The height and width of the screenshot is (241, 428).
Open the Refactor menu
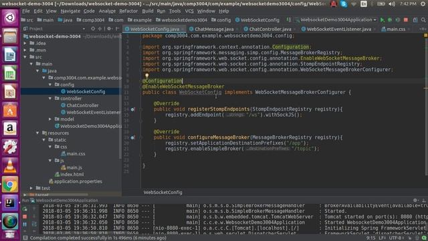[128, 11]
